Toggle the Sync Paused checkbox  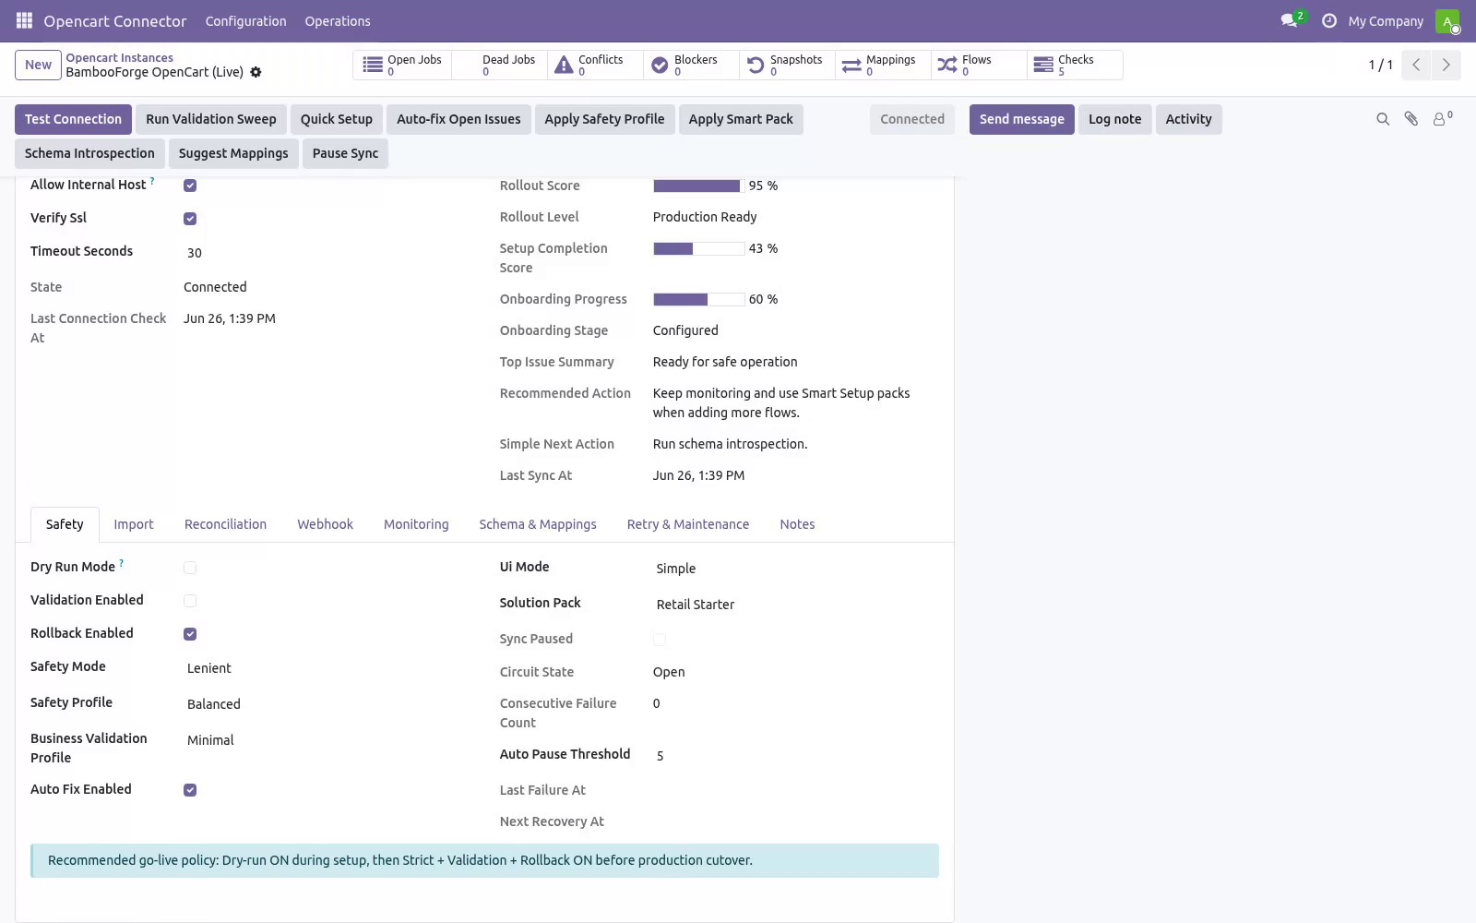[x=660, y=640]
